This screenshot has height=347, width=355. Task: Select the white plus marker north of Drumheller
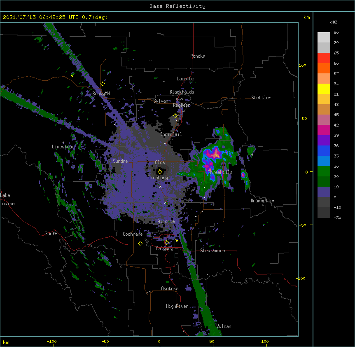coord(252,155)
